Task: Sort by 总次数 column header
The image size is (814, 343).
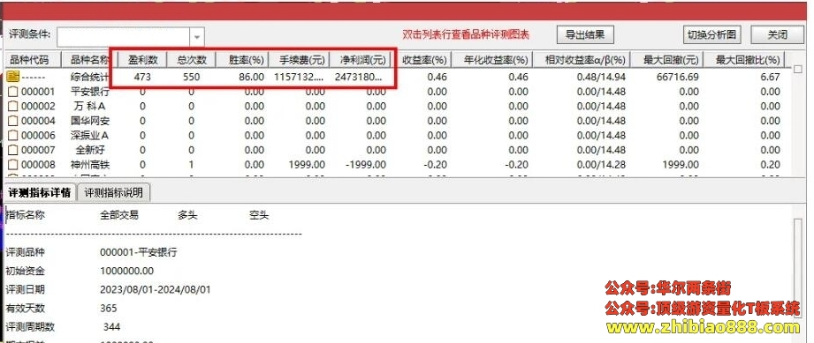Action: point(191,60)
